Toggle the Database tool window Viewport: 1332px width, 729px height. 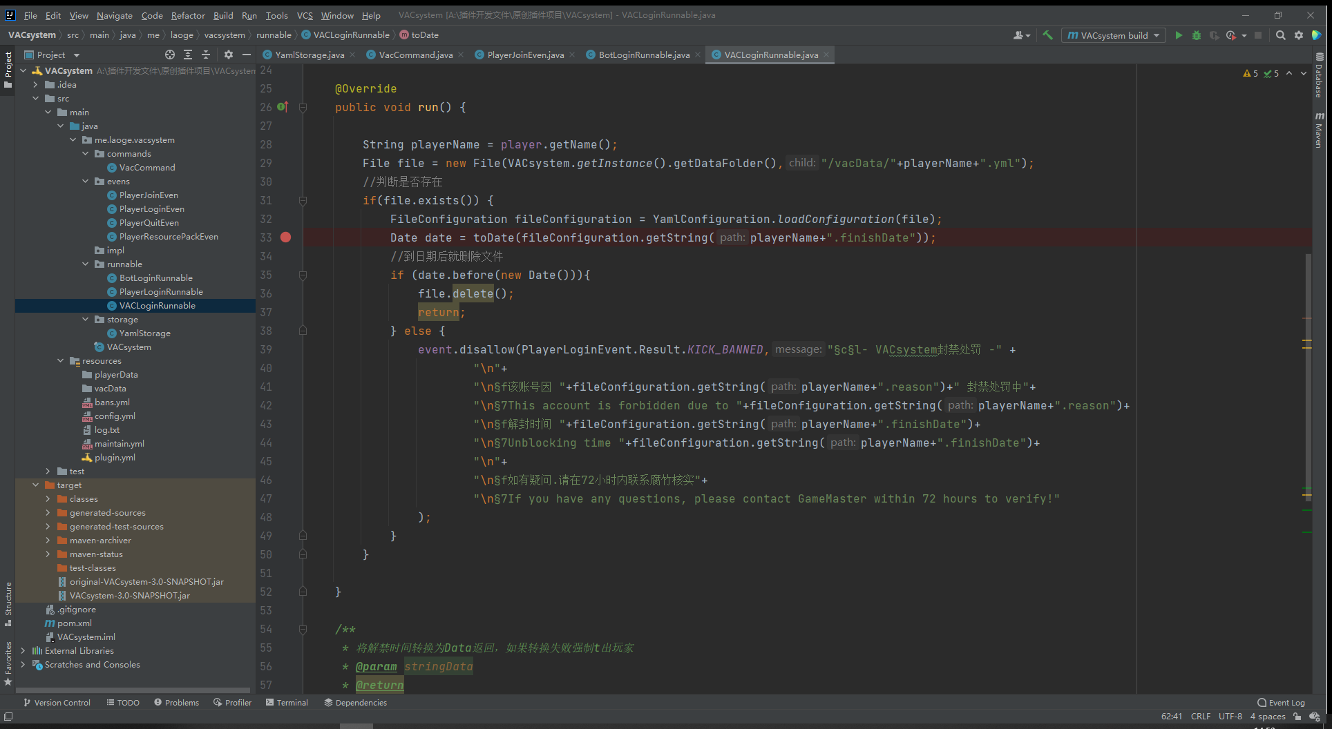coord(1319,76)
